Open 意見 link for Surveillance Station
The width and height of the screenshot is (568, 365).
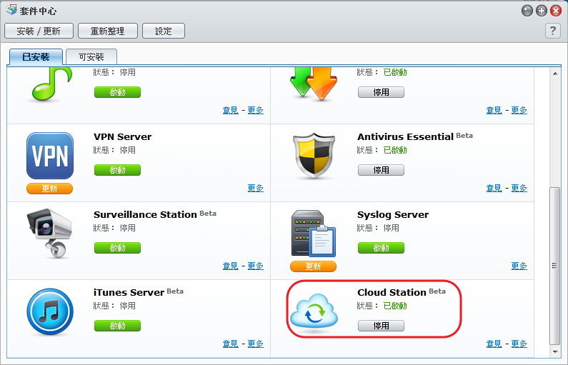(x=230, y=266)
